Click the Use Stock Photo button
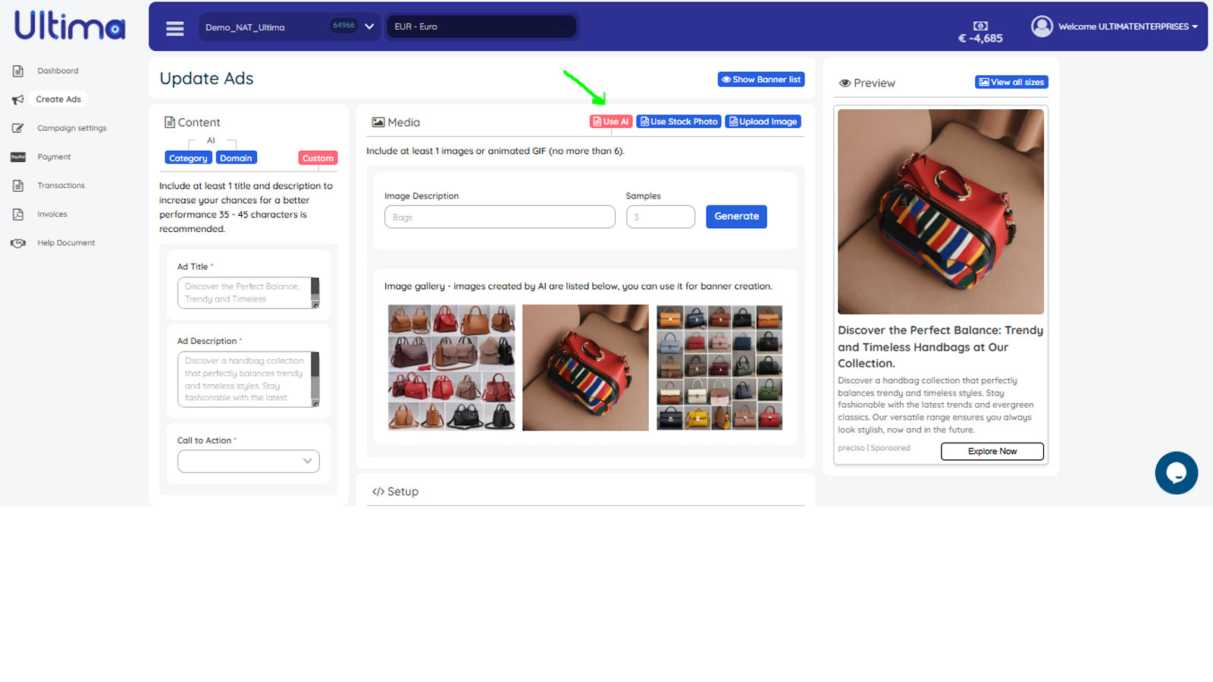The width and height of the screenshot is (1213, 682). pyautogui.click(x=679, y=122)
